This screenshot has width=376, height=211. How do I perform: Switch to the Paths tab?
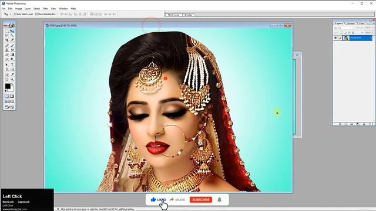click(362, 23)
